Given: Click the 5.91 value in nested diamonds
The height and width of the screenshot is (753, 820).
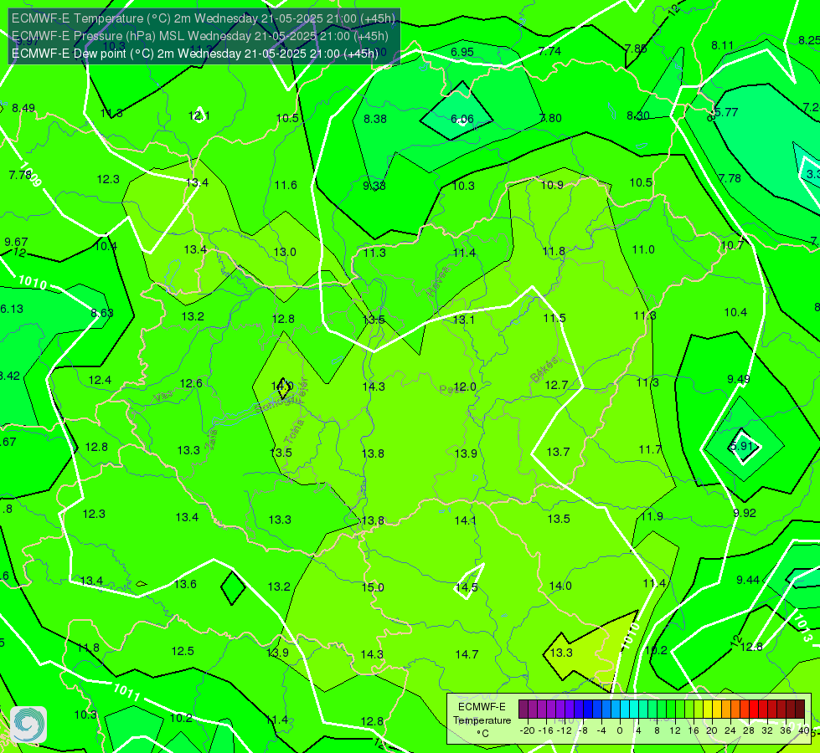Looking at the screenshot, I should pyautogui.click(x=741, y=446).
